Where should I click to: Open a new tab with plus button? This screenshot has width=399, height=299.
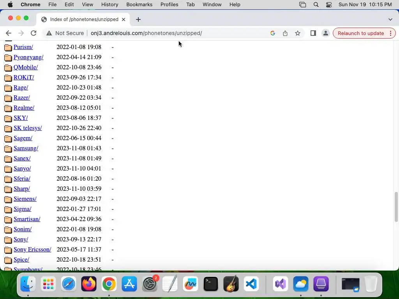[x=138, y=19]
